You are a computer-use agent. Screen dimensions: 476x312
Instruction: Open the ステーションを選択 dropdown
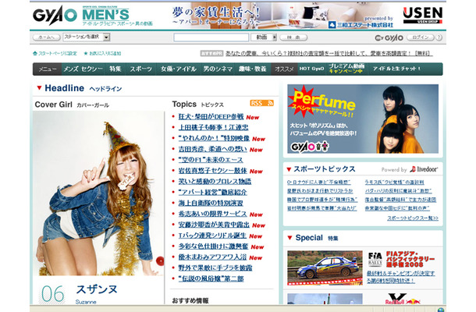coord(87,37)
